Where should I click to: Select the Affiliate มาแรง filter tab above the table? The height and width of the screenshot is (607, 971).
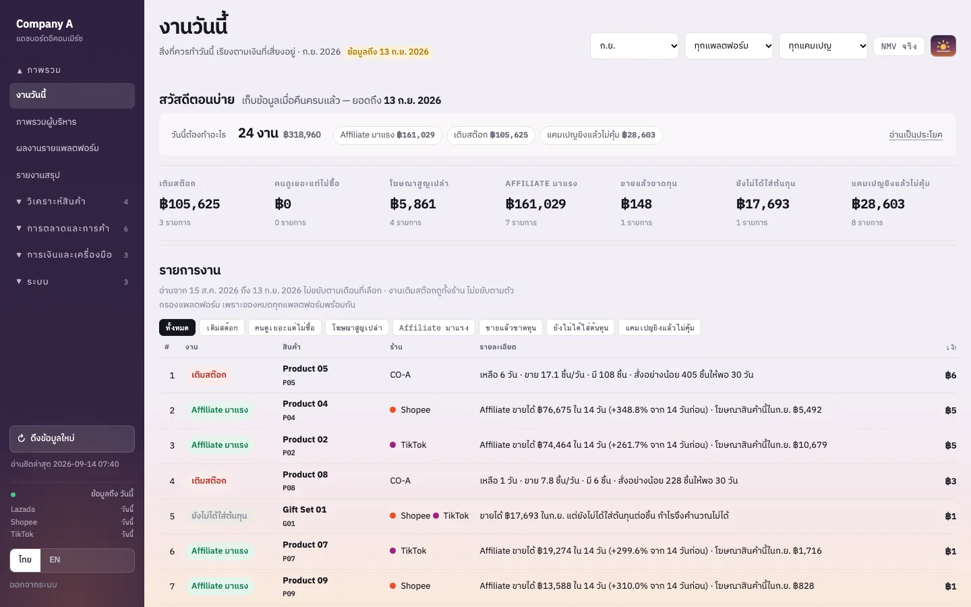pyautogui.click(x=434, y=328)
